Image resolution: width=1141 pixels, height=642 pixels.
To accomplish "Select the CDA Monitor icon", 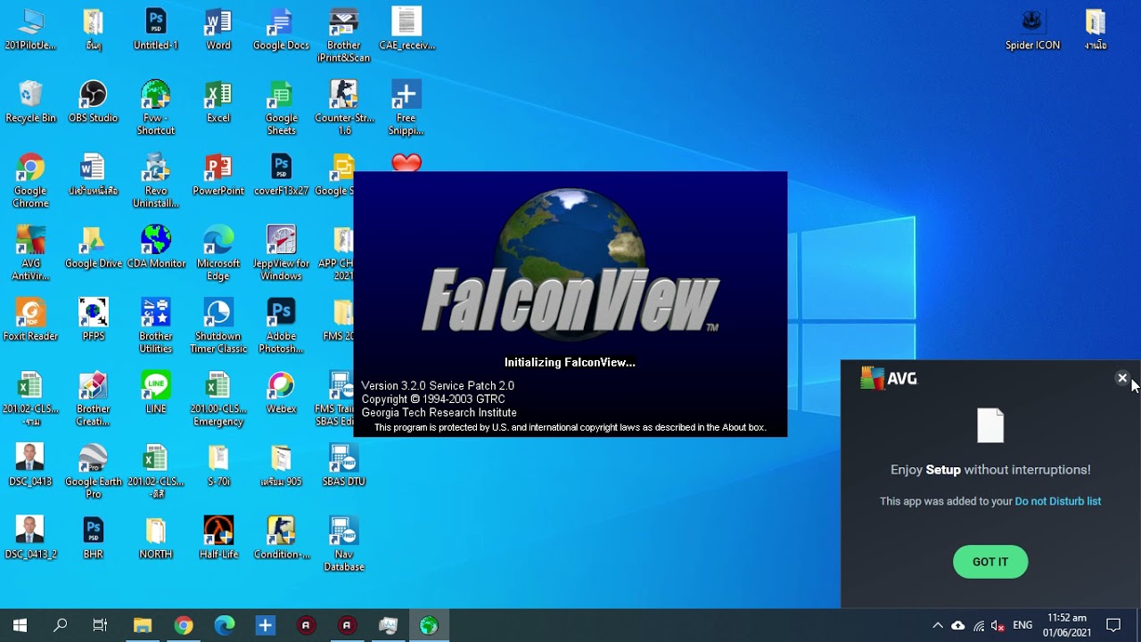I will pos(155,247).
